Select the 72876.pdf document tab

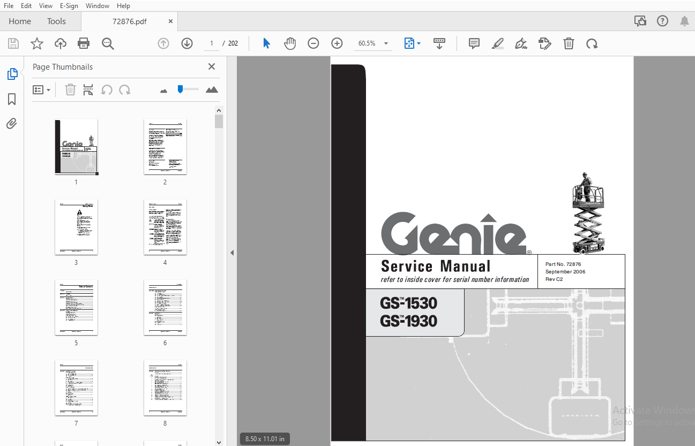pos(129,21)
